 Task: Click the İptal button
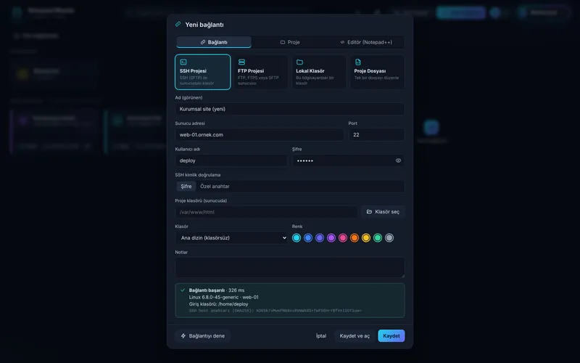point(321,336)
